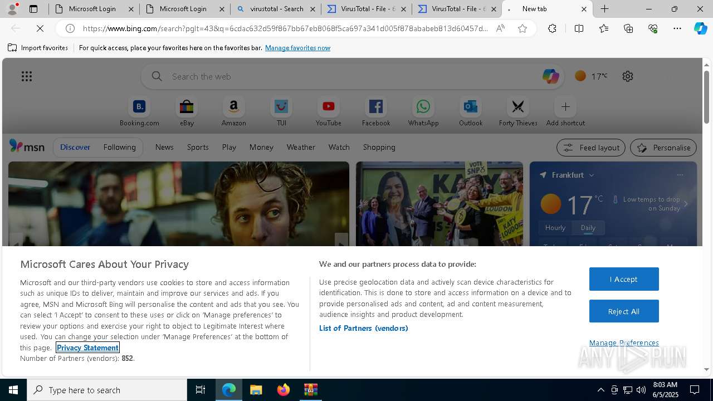Image resolution: width=713 pixels, height=401 pixels.
Task: Click the Copilot icon in search box
Action: click(x=550, y=76)
